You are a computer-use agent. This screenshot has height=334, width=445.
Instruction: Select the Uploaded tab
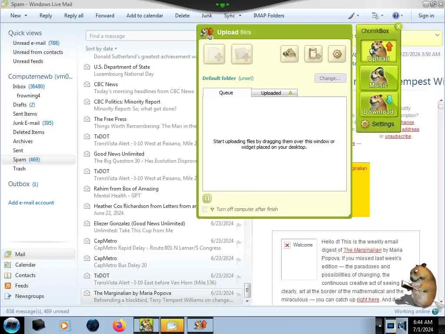[275, 93]
